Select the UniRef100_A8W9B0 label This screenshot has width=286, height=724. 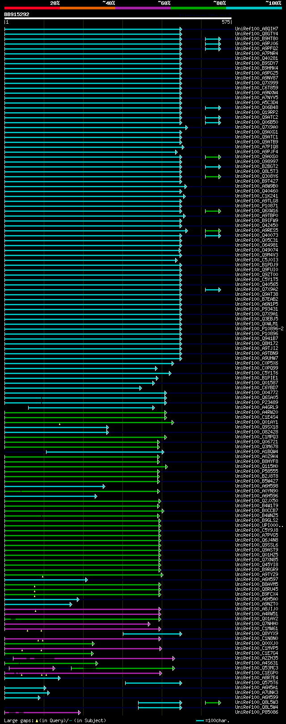(257, 186)
